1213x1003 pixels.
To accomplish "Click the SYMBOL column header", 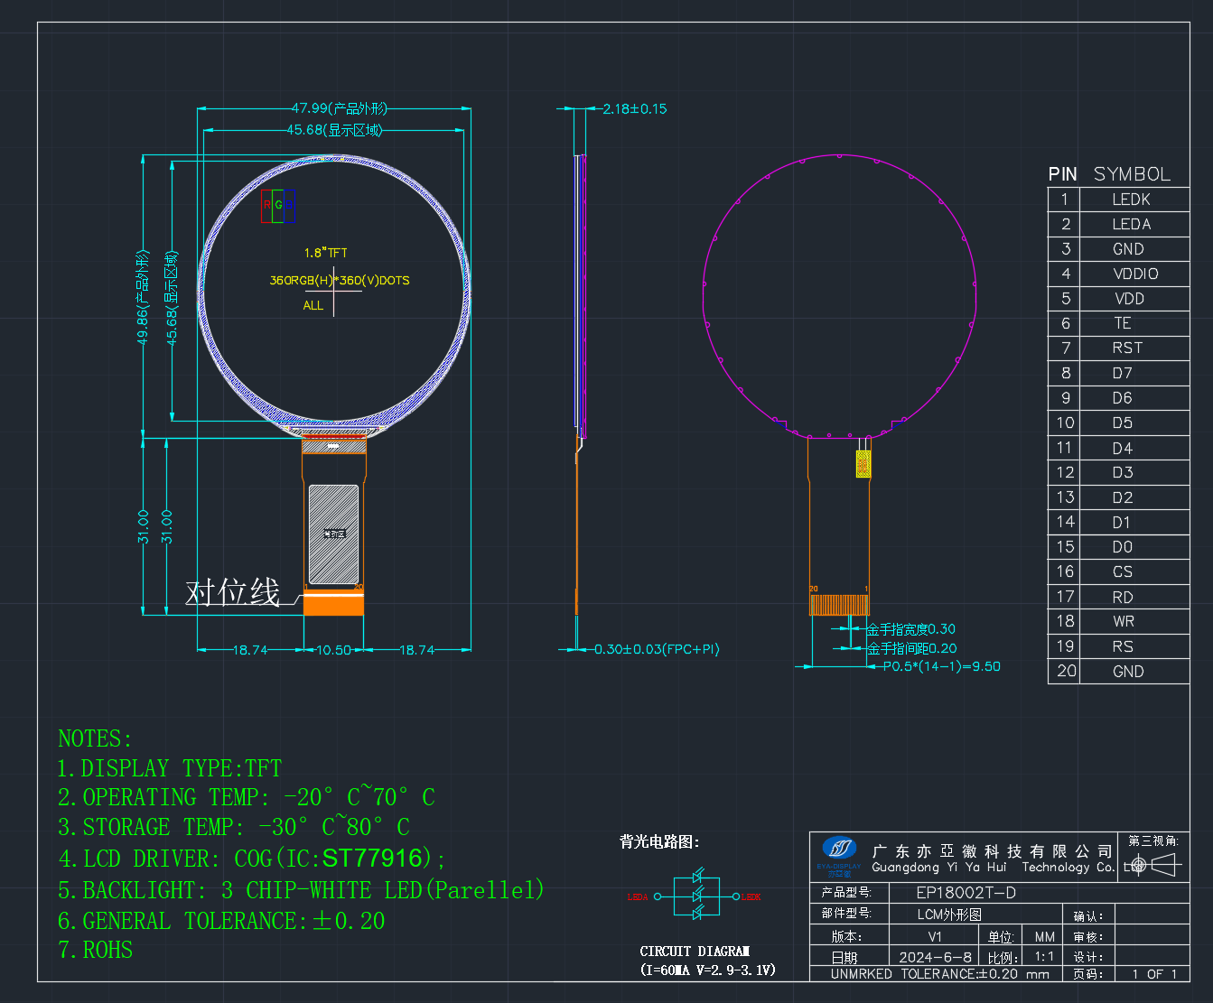I will click(1132, 174).
